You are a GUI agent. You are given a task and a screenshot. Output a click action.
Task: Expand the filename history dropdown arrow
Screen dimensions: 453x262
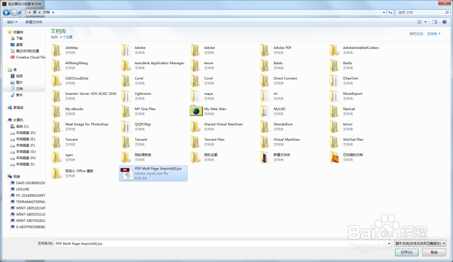[x=389, y=243]
